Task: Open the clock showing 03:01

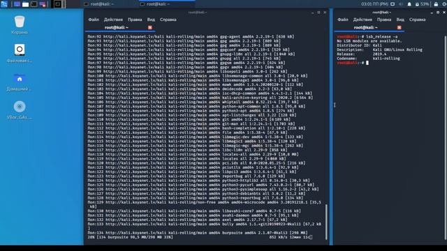Action: point(374,4)
